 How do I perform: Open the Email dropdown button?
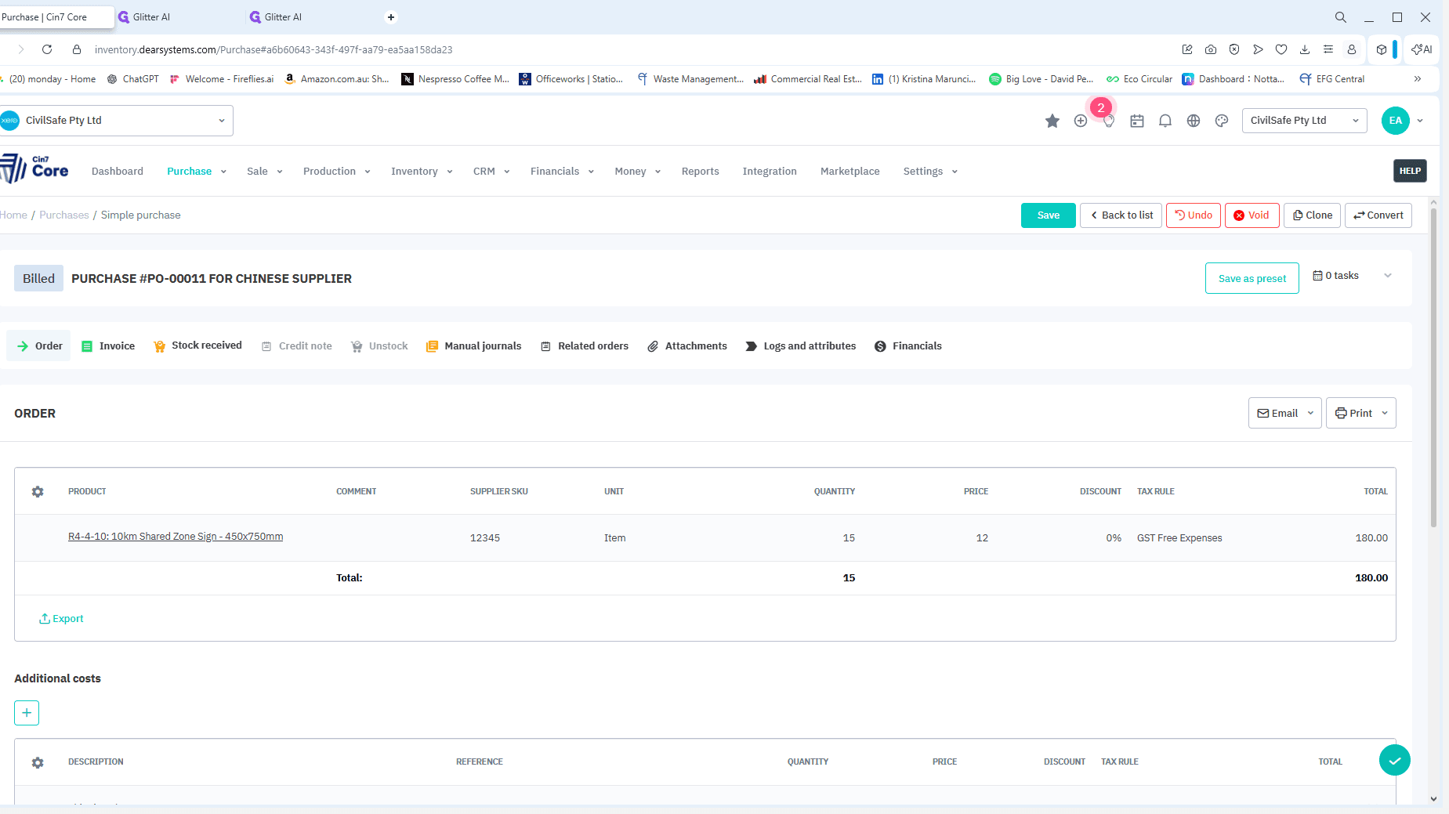[1285, 413]
